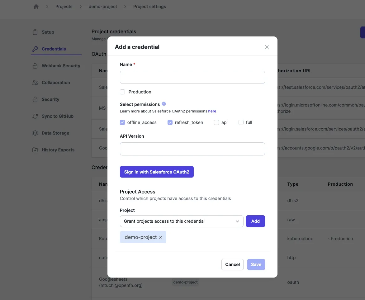
Task: Click the raw type cell
Action: click(291, 220)
